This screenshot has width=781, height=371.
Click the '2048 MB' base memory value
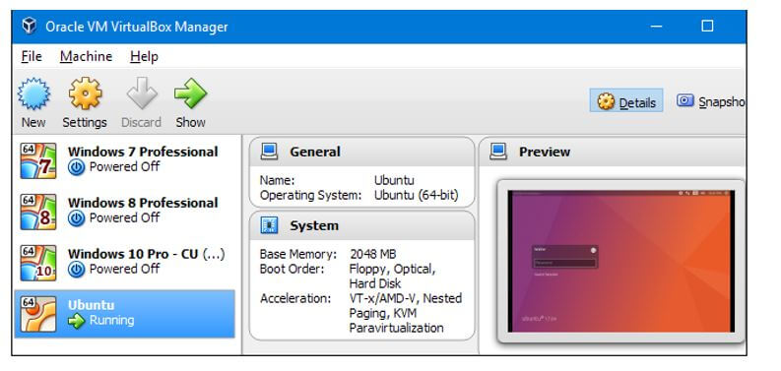click(373, 254)
